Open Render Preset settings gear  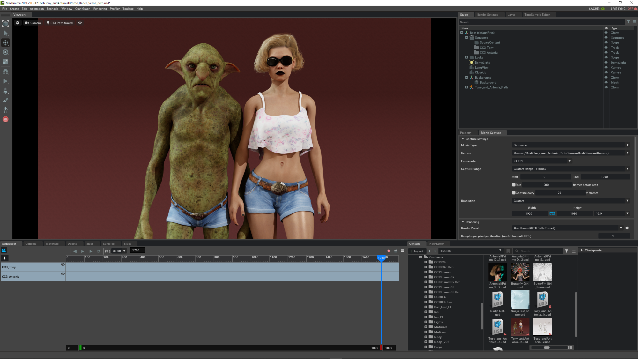tap(627, 228)
